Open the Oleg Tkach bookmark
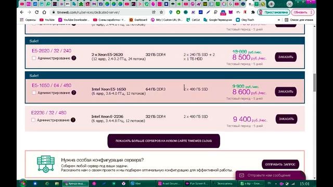Screen dimensions: 333x187 coord(245,20)
